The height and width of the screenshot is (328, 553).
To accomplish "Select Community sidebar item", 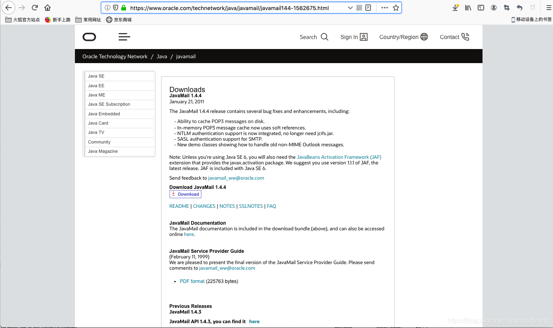I will coord(119,142).
